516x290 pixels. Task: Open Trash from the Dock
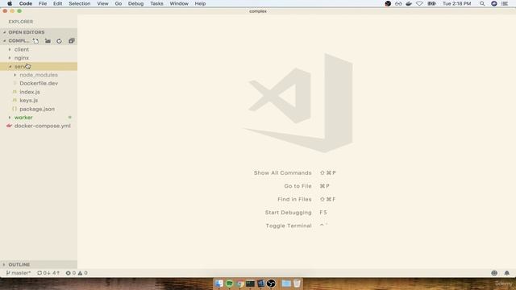point(297,283)
